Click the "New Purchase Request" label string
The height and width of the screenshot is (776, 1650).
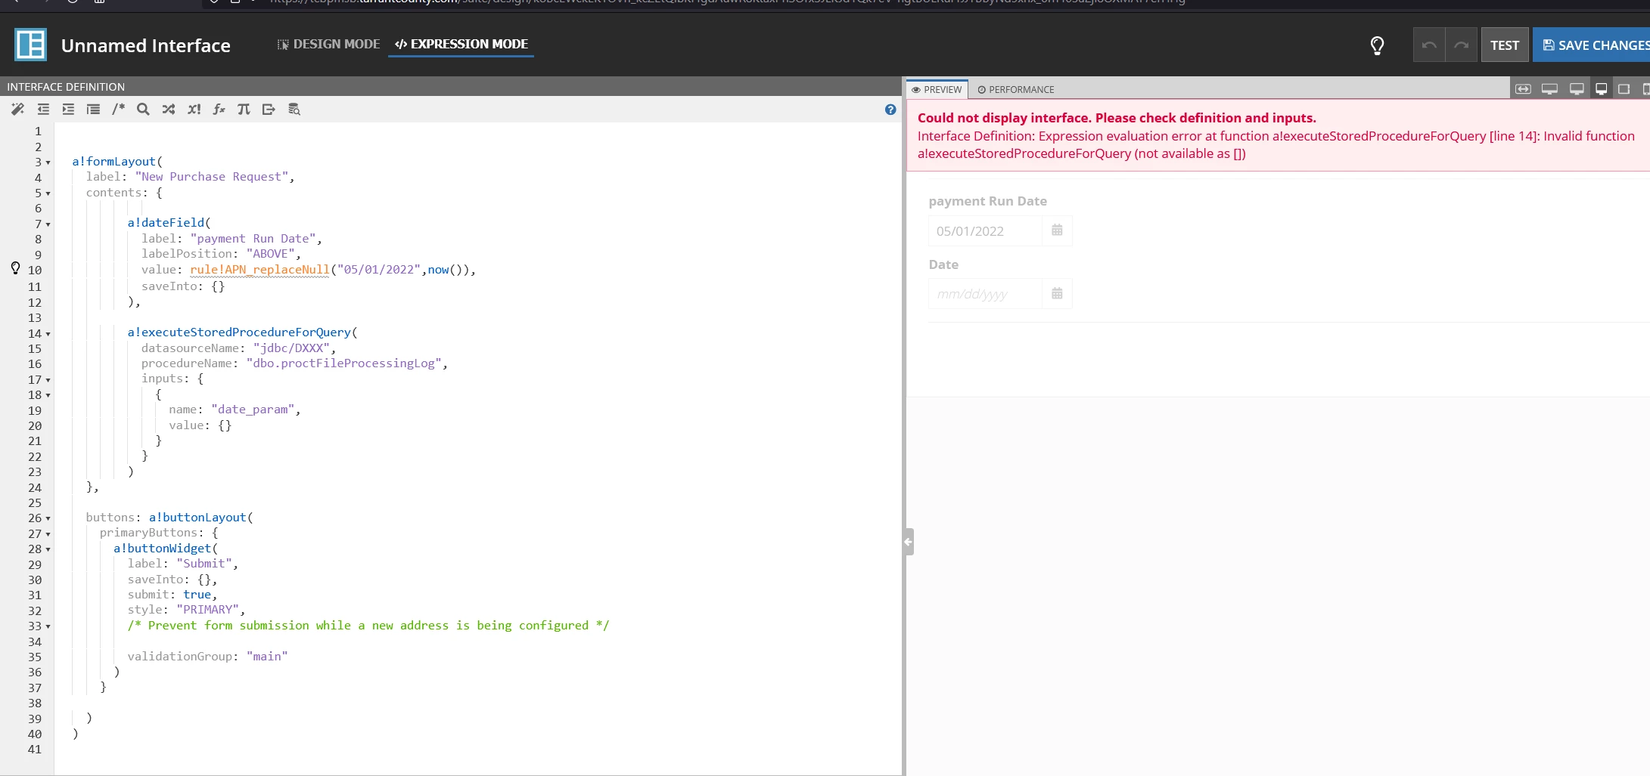(212, 177)
